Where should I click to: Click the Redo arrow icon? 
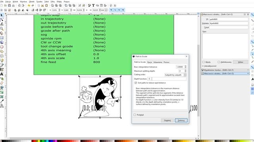(x=33, y=6)
